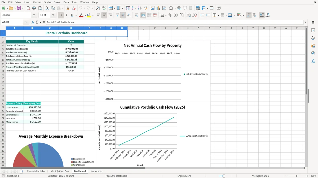This screenshot has height=178, width=318.
Task: Toggle Underline formatting
Action: [x=72, y=15]
